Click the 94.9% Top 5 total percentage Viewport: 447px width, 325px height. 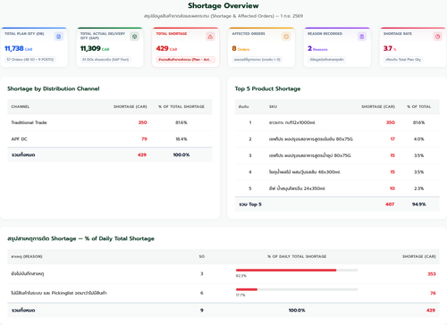pyautogui.click(x=418, y=204)
